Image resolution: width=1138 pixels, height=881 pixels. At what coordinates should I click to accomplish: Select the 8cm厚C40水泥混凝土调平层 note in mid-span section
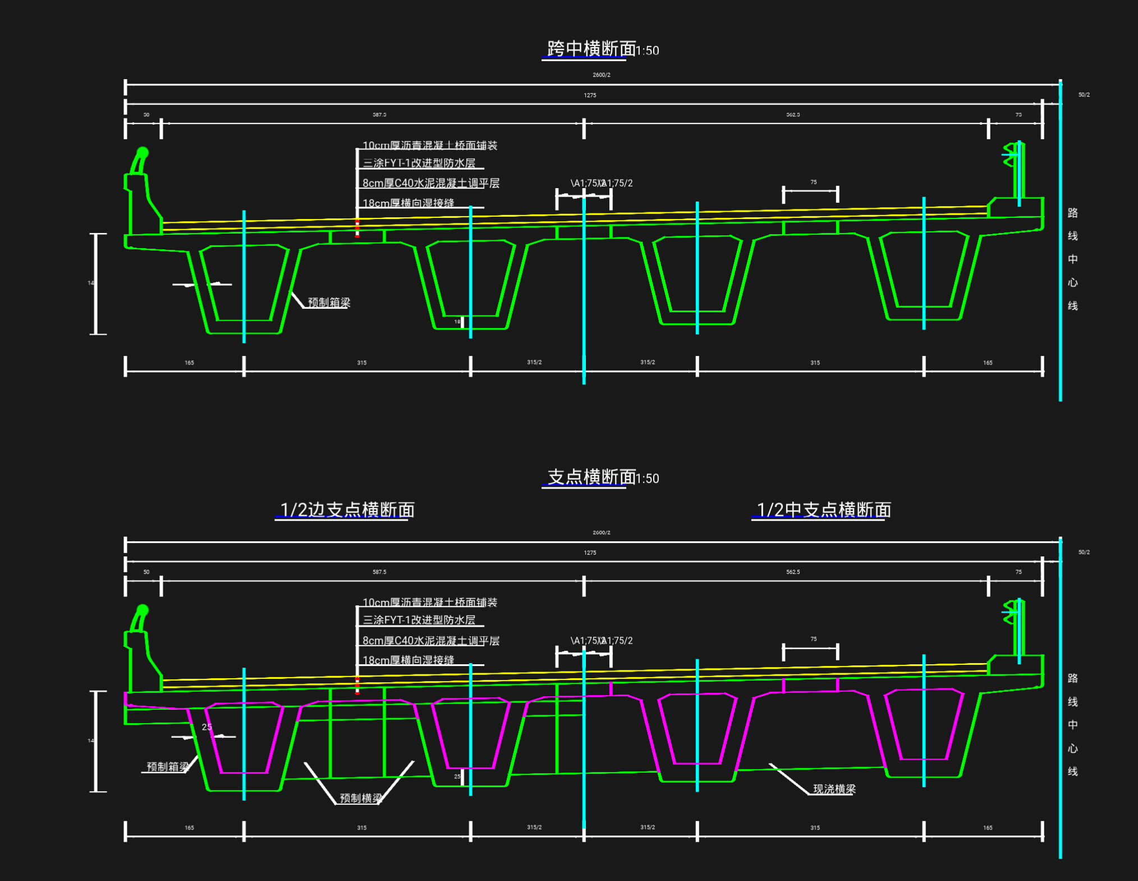coord(430,183)
